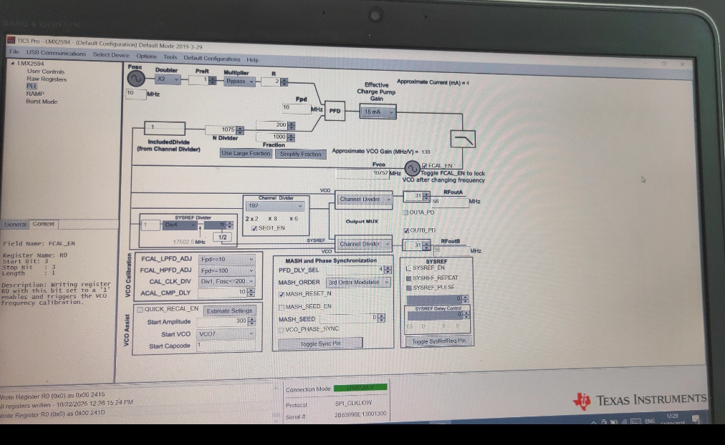Toggle the FCAL_EN checkbox
This screenshot has height=445, width=725.
tap(424, 166)
